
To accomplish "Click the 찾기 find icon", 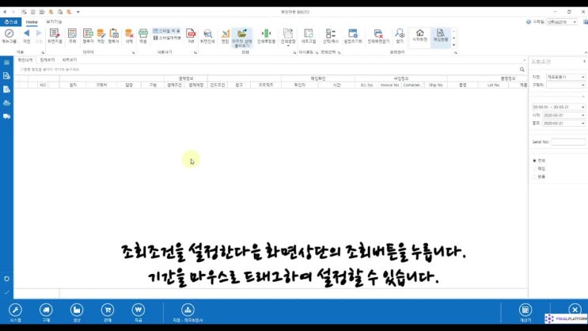I will (x=400, y=36).
